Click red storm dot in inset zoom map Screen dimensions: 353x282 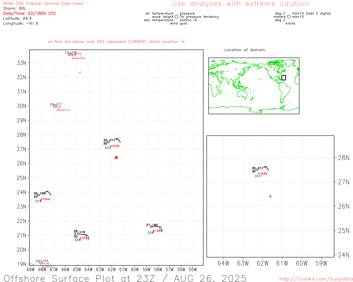[x=270, y=196]
